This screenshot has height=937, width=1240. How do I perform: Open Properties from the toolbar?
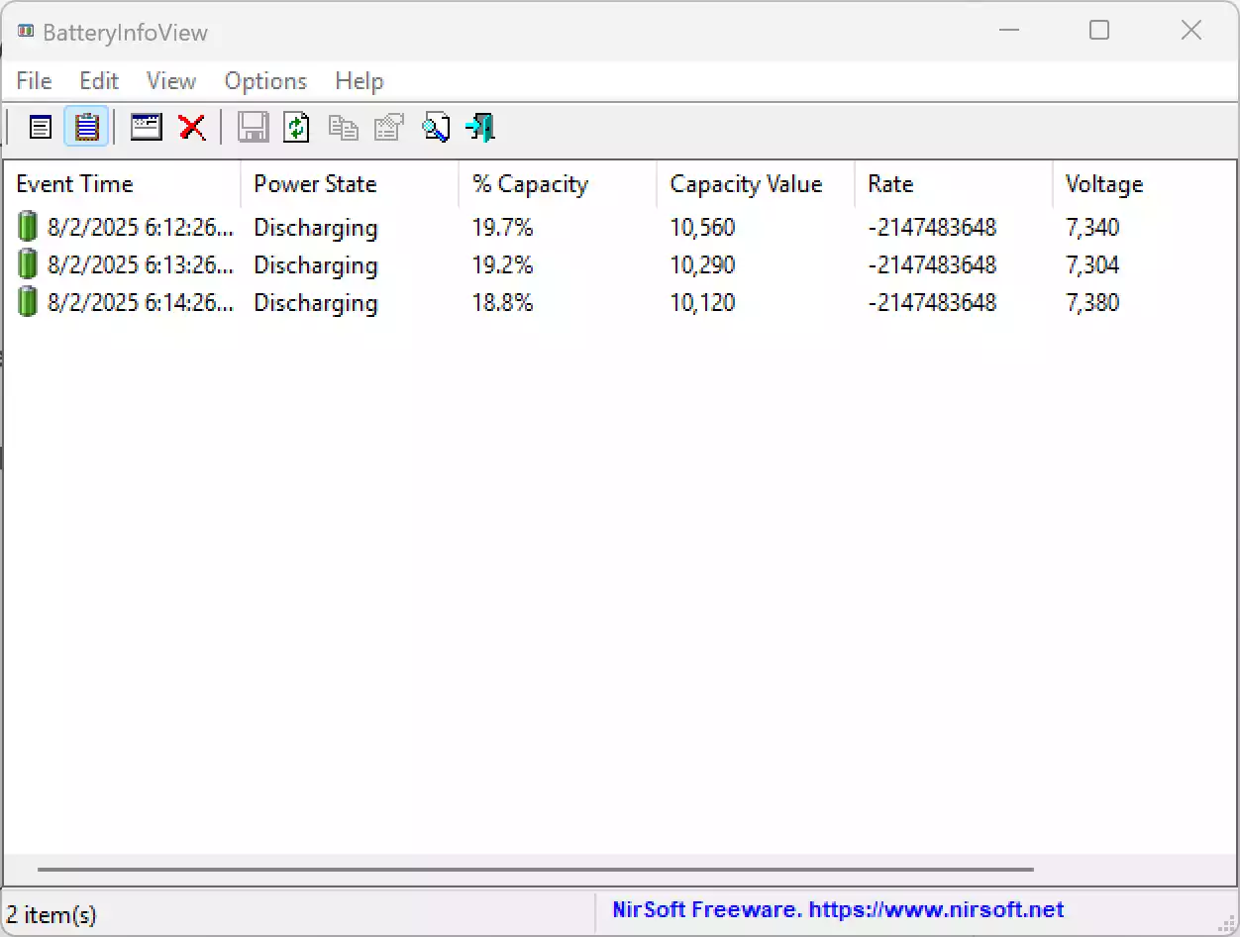pos(387,127)
